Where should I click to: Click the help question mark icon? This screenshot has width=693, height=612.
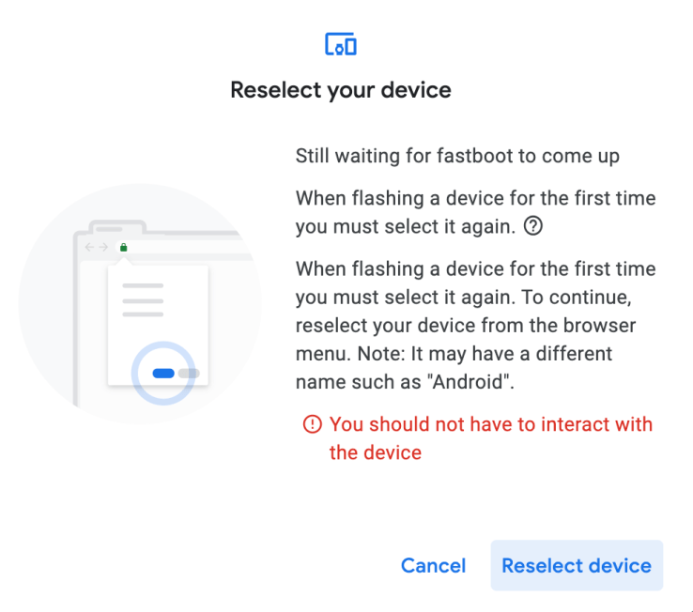(534, 226)
